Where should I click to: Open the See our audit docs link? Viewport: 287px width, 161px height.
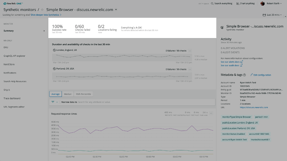(230, 65)
